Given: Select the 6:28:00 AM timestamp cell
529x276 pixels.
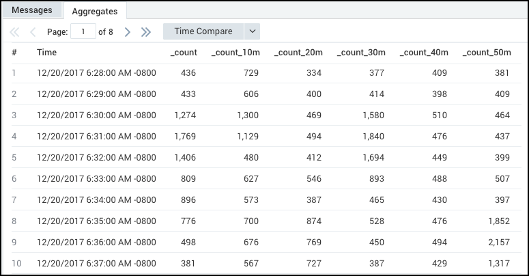Looking at the screenshot, I should 96,74.
